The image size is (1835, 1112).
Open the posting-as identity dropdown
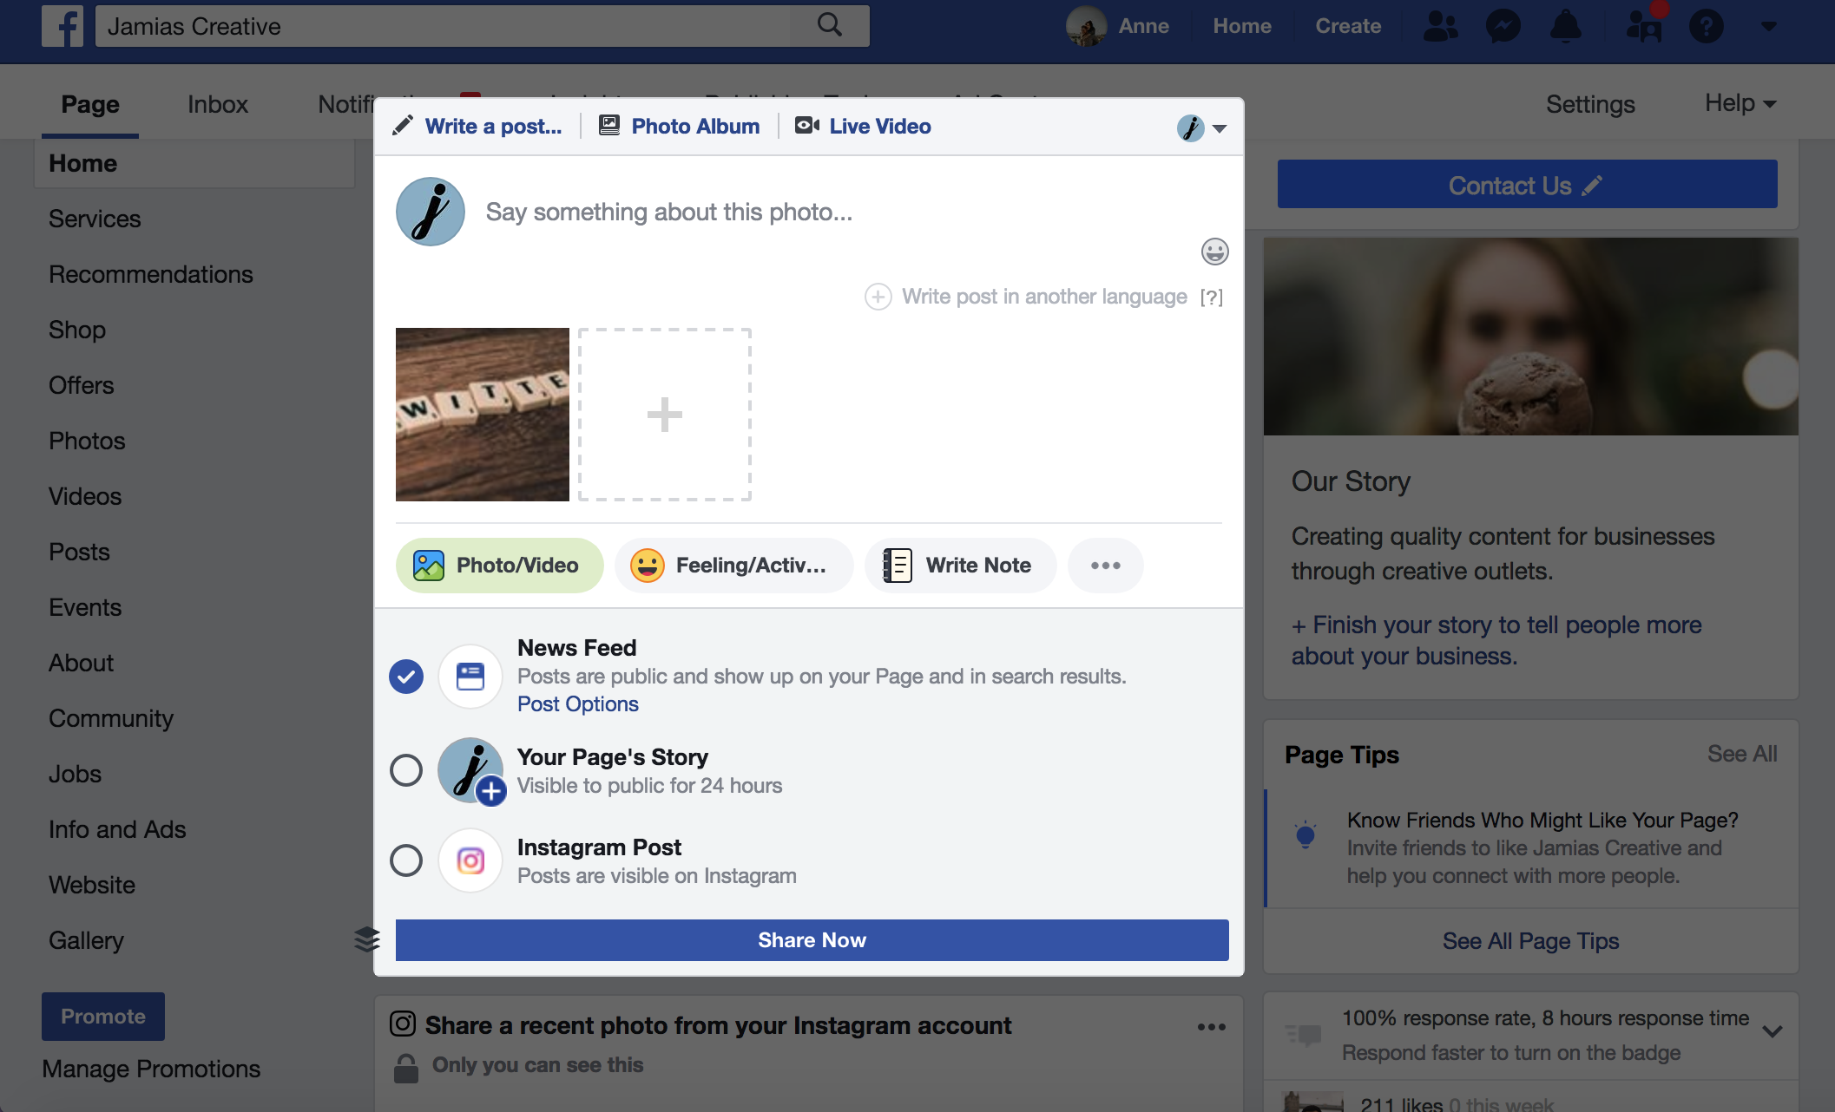[x=1202, y=128]
